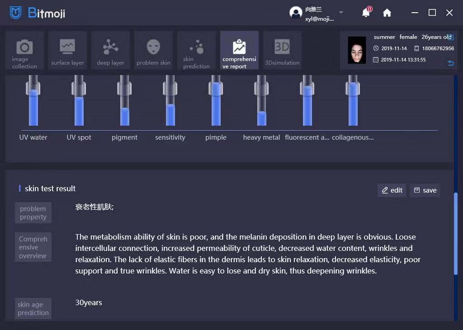Click the timestamp 2019-11-14 13:31:55
The image size is (463, 330).
403,60
